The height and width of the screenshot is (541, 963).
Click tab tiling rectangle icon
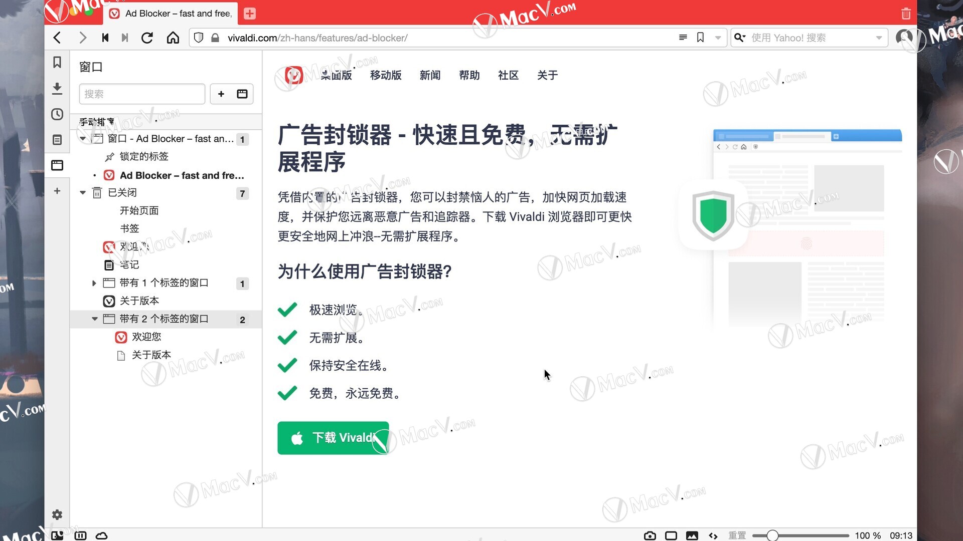tap(671, 535)
